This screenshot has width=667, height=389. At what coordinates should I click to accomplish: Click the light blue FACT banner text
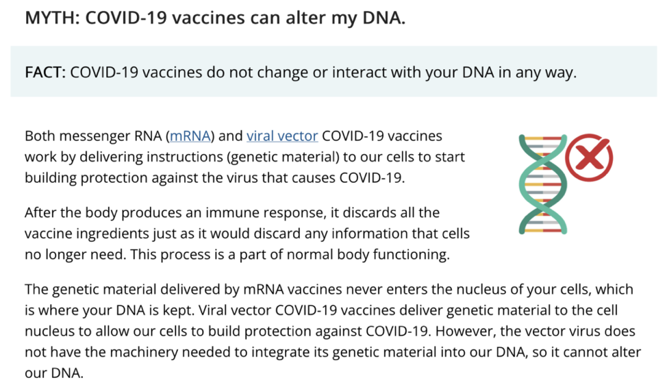pos(301,73)
